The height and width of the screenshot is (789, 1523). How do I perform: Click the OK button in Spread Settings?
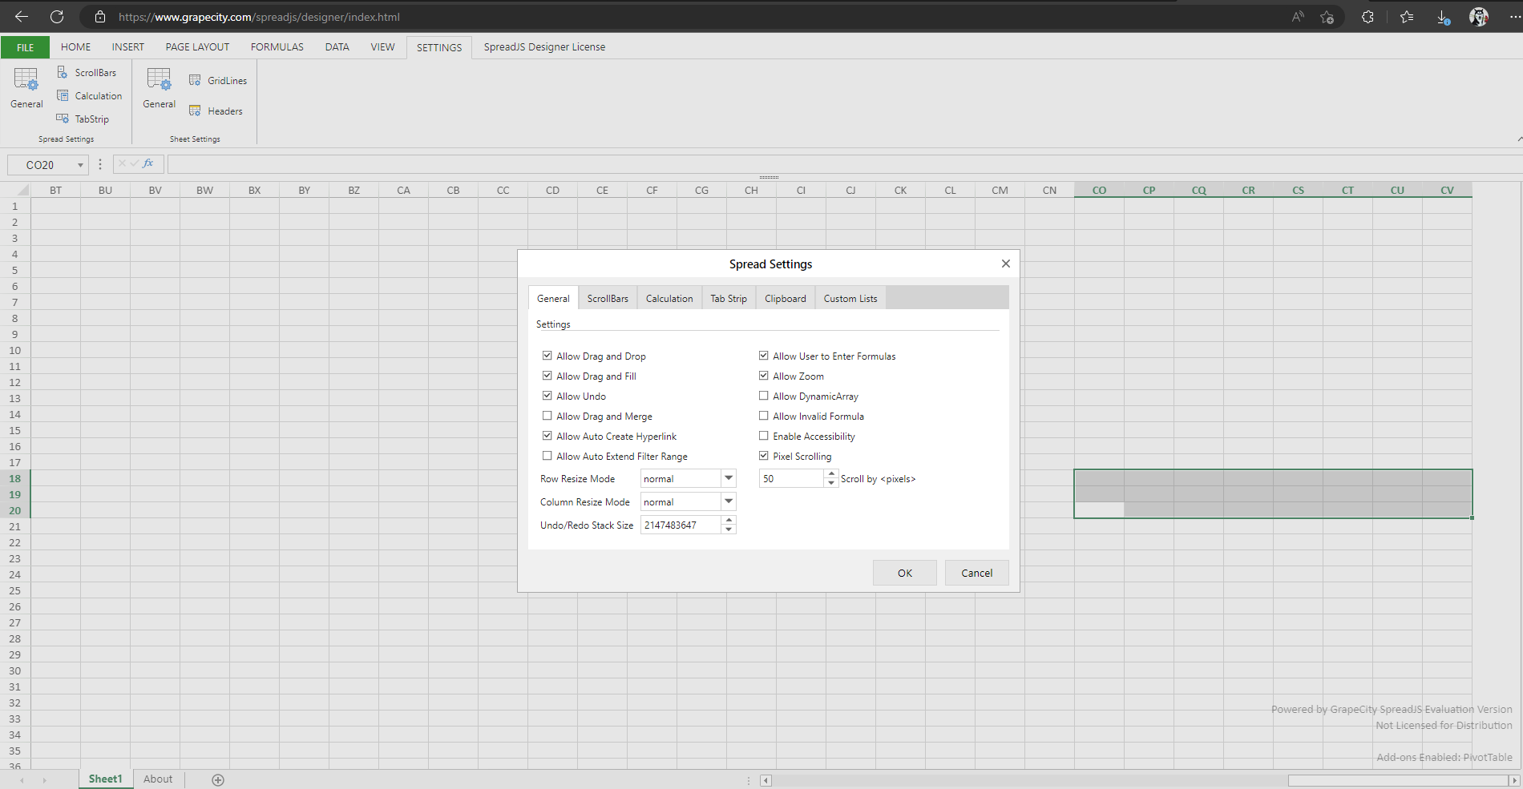click(904, 573)
